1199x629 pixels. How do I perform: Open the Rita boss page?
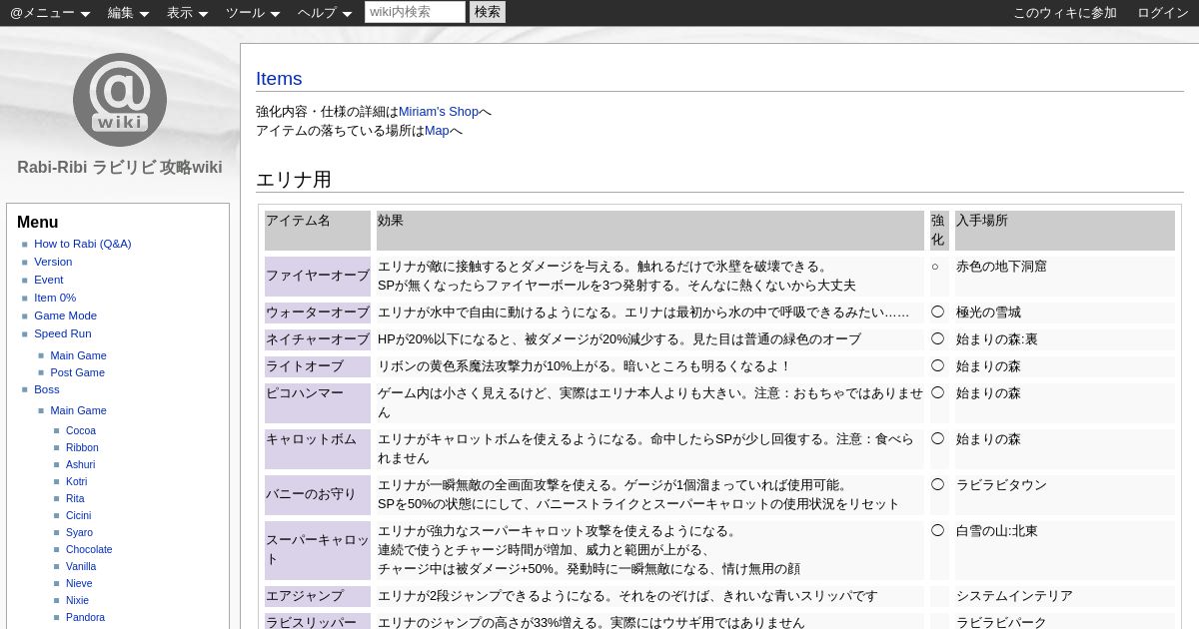(x=75, y=498)
